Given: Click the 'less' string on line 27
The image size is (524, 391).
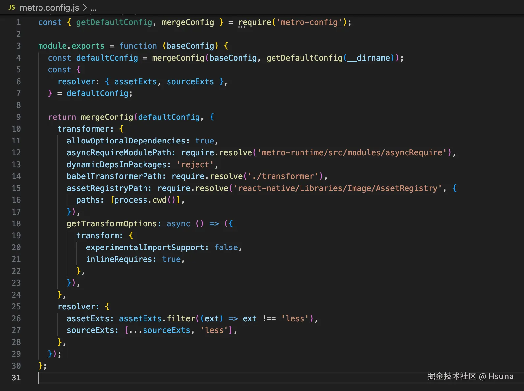Looking at the screenshot, I should [x=214, y=330].
